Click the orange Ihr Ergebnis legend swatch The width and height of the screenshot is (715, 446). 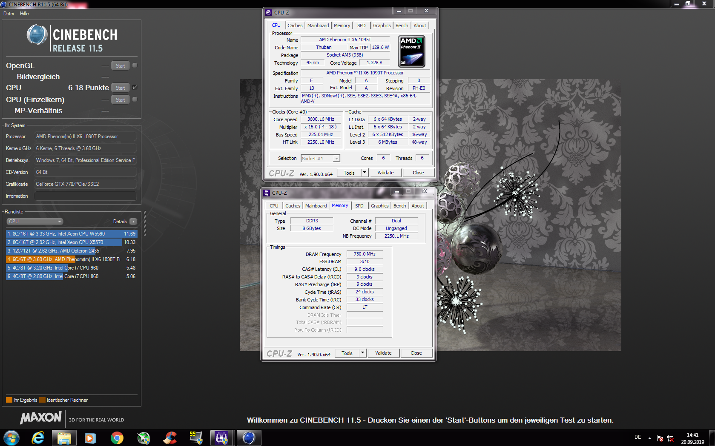pyautogui.click(x=9, y=400)
